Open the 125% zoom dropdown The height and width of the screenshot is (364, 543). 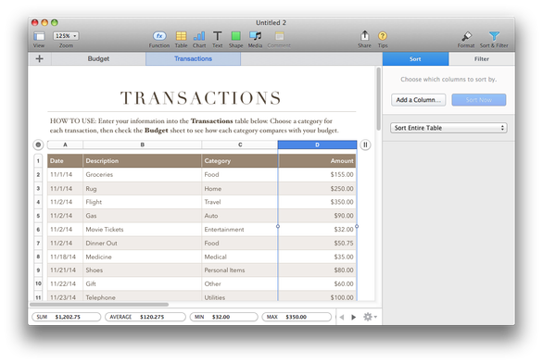click(x=66, y=35)
